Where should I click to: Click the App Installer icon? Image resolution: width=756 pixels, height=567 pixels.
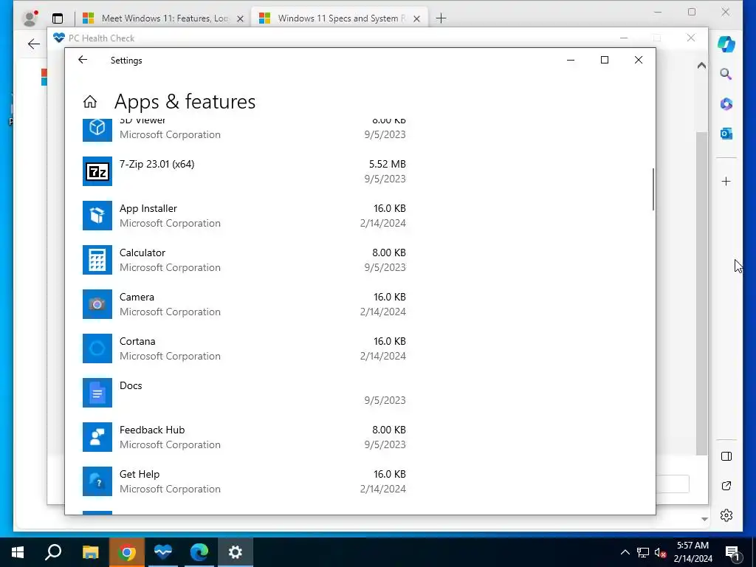pos(97,216)
